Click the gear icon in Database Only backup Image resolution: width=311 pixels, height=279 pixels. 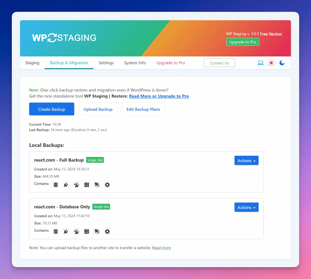pos(107,232)
